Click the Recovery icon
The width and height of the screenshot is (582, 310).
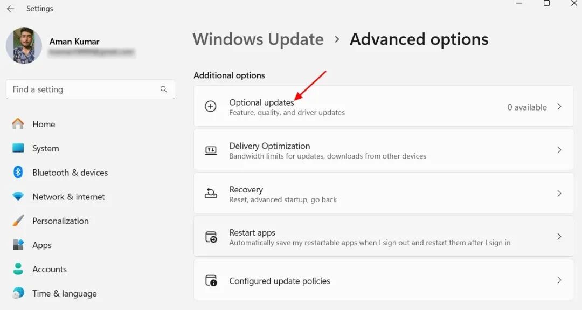211,194
